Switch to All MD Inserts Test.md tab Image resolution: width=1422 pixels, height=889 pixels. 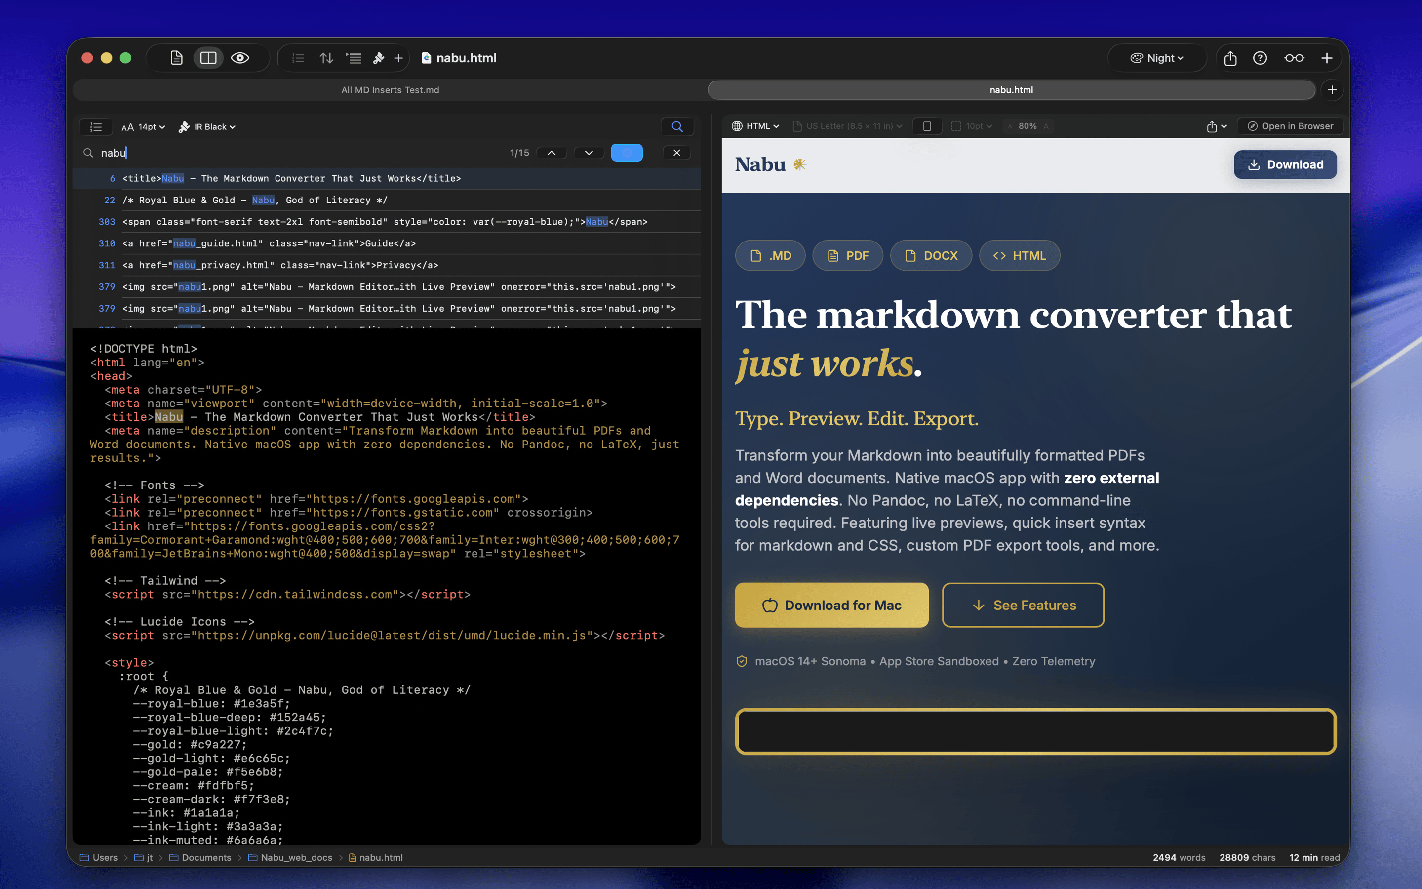click(x=390, y=90)
